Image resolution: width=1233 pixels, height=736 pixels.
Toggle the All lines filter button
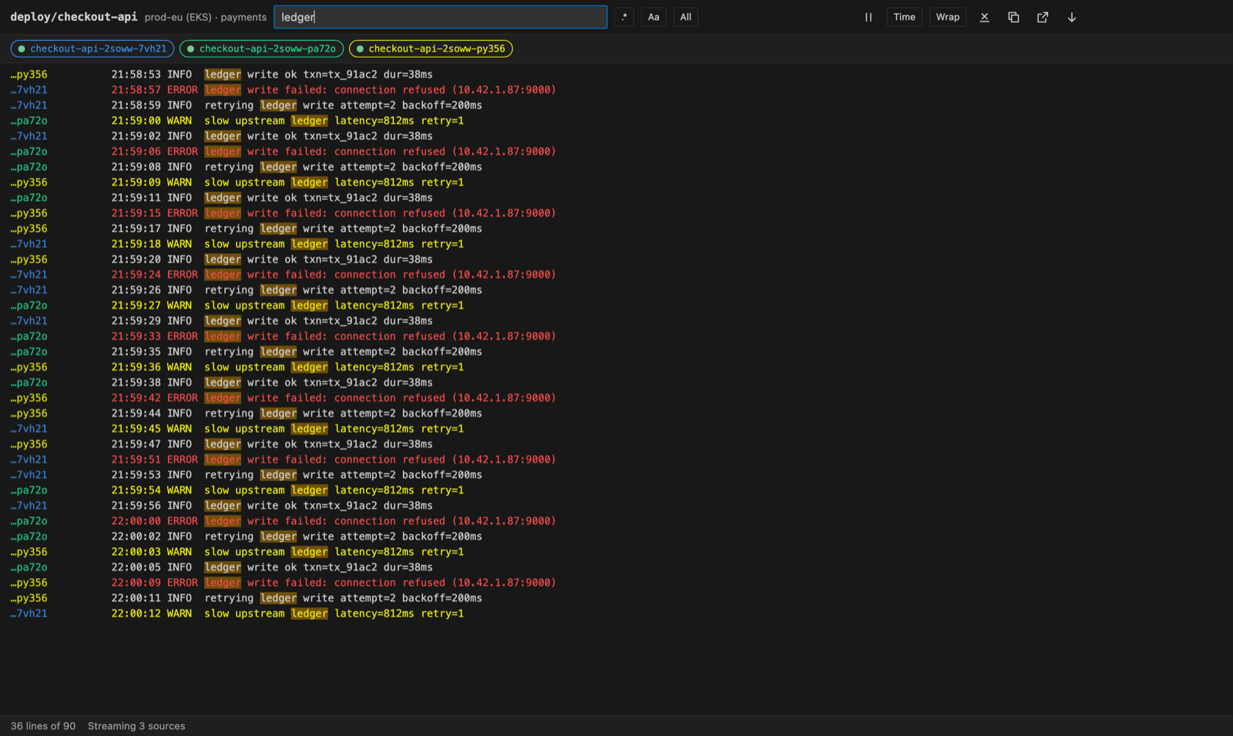[x=686, y=17]
